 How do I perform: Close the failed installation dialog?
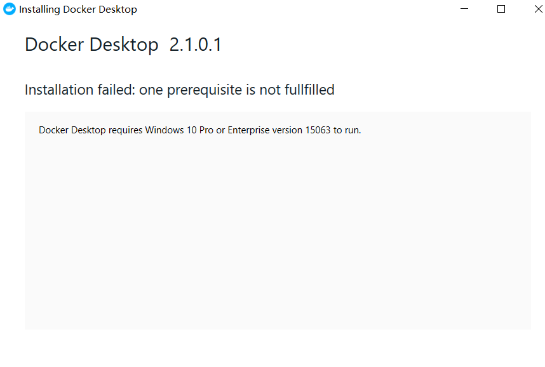[538, 9]
